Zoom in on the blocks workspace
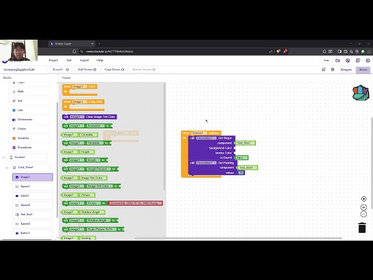 point(364,208)
